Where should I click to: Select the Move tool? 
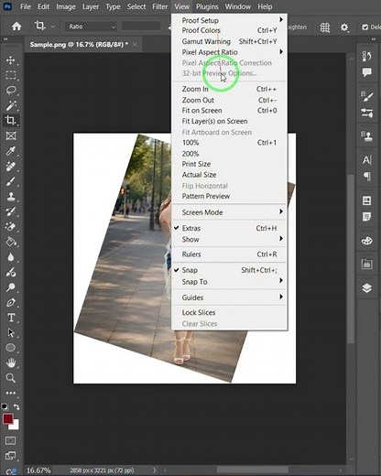[x=11, y=59]
